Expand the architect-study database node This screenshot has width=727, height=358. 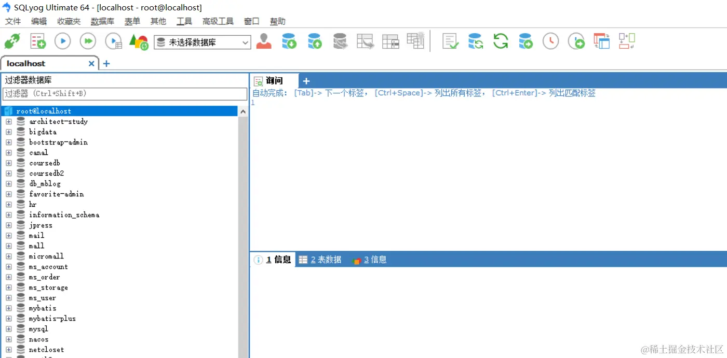coord(8,121)
